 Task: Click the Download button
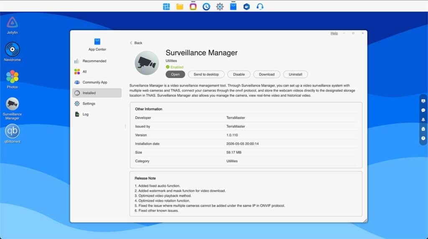267,74
